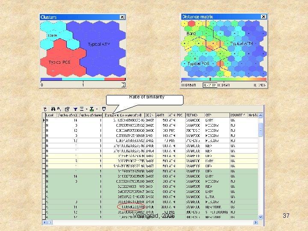Click the AMT1 column header
The height and width of the screenshot is (231, 308).
[x=162, y=115]
